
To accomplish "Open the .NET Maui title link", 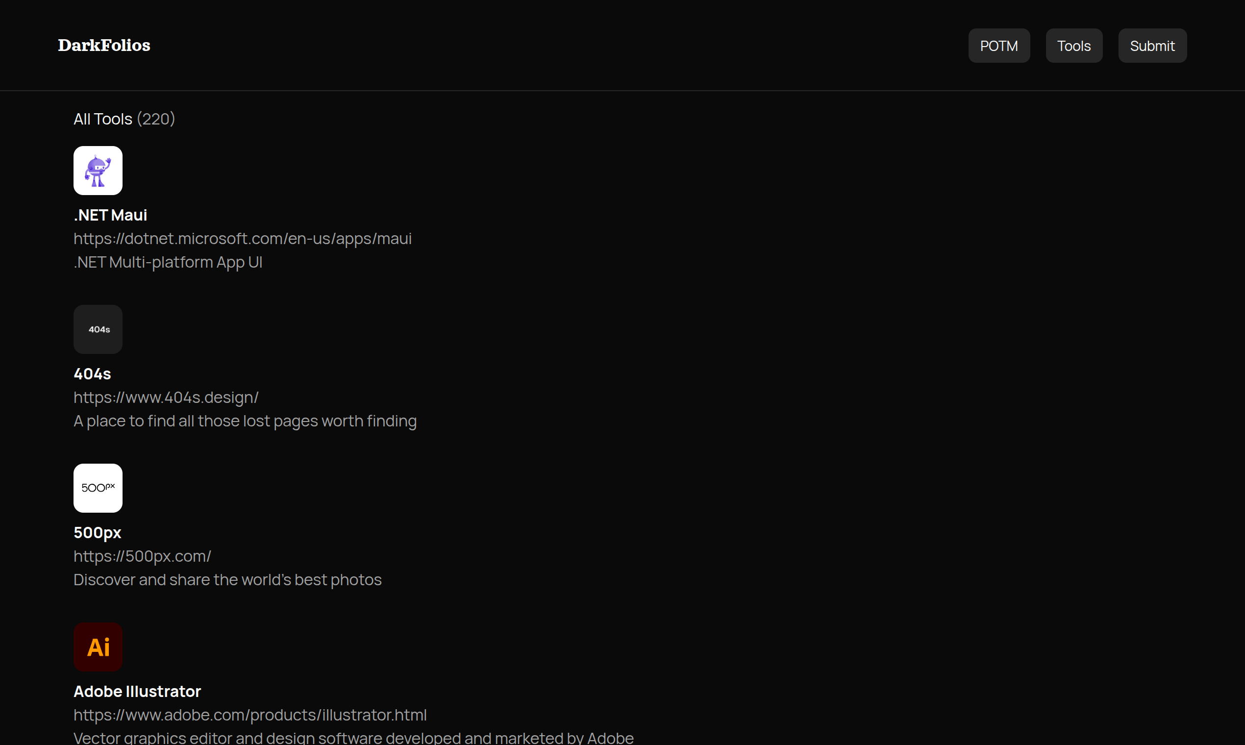I will tap(110, 215).
